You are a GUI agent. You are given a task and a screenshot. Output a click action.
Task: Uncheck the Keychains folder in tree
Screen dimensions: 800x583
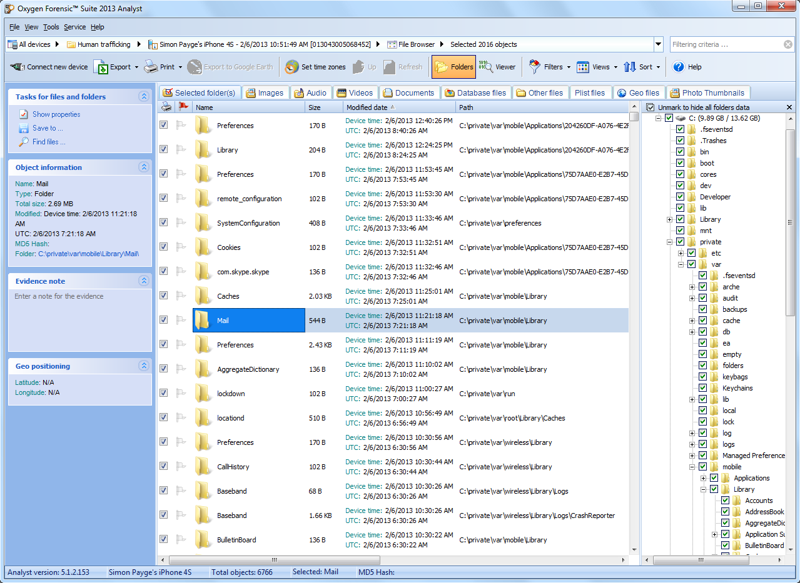click(703, 388)
